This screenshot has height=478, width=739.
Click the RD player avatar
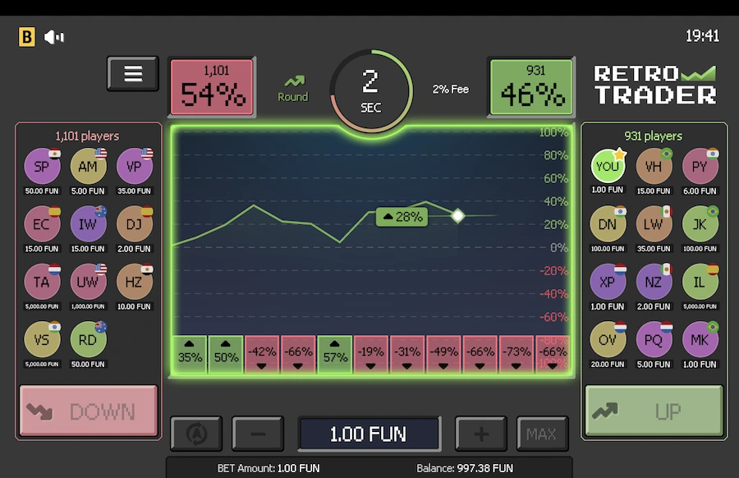89,339
